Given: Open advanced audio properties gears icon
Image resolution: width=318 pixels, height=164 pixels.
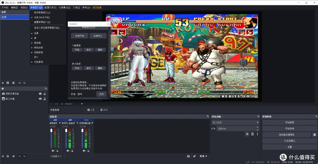Looking at the screenshot, I should pos(195,156).
